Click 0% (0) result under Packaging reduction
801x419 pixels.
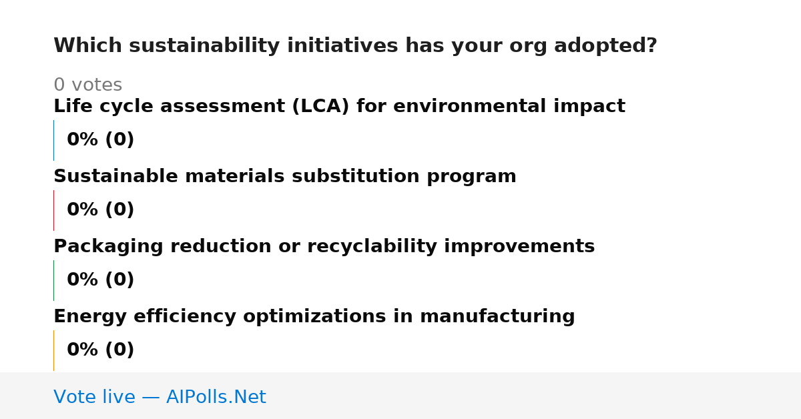tap(100, 280)
